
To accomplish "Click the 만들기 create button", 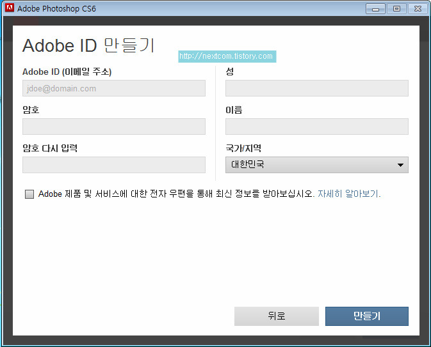I will click(x=367, y=316).
